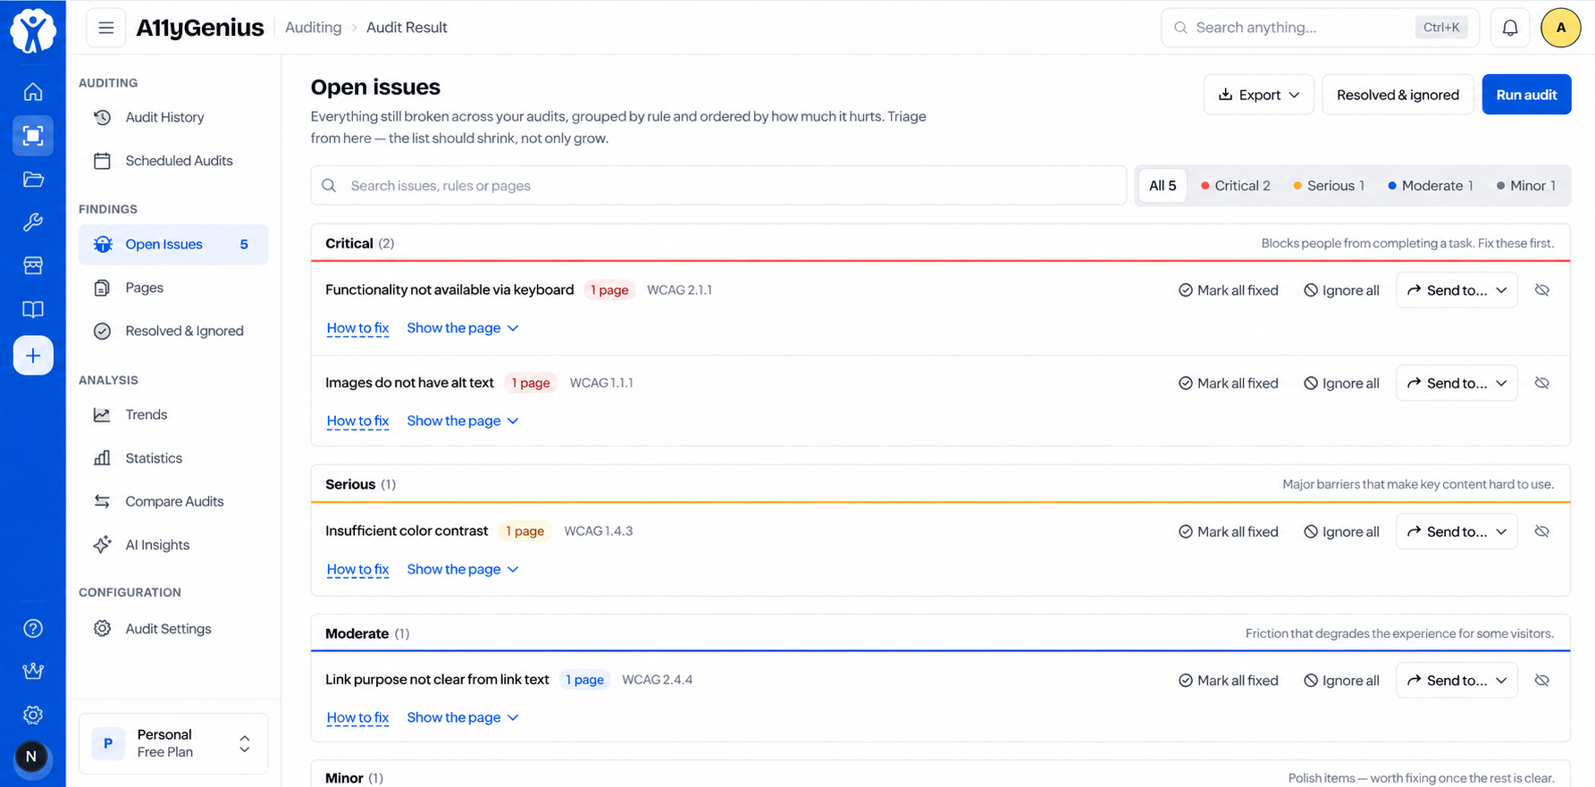
Task: Click the crown upgrade icon
Action: tap(33, 671)
